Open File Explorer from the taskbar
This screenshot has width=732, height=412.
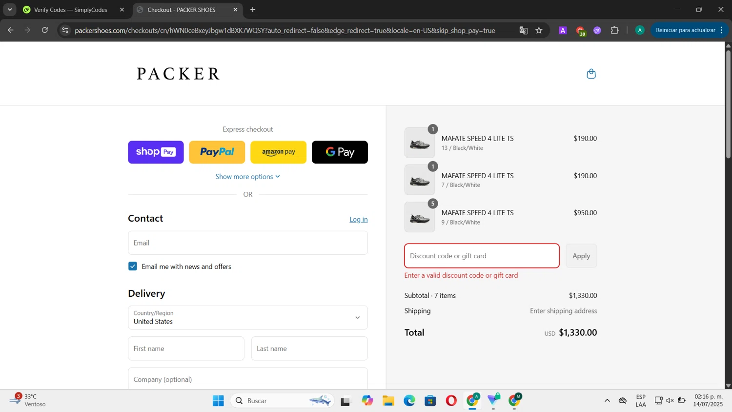pos(388,401)
